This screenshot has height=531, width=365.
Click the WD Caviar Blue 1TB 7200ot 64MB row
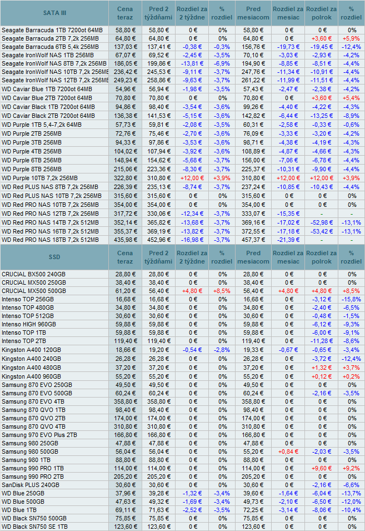(x=47, y=89)
